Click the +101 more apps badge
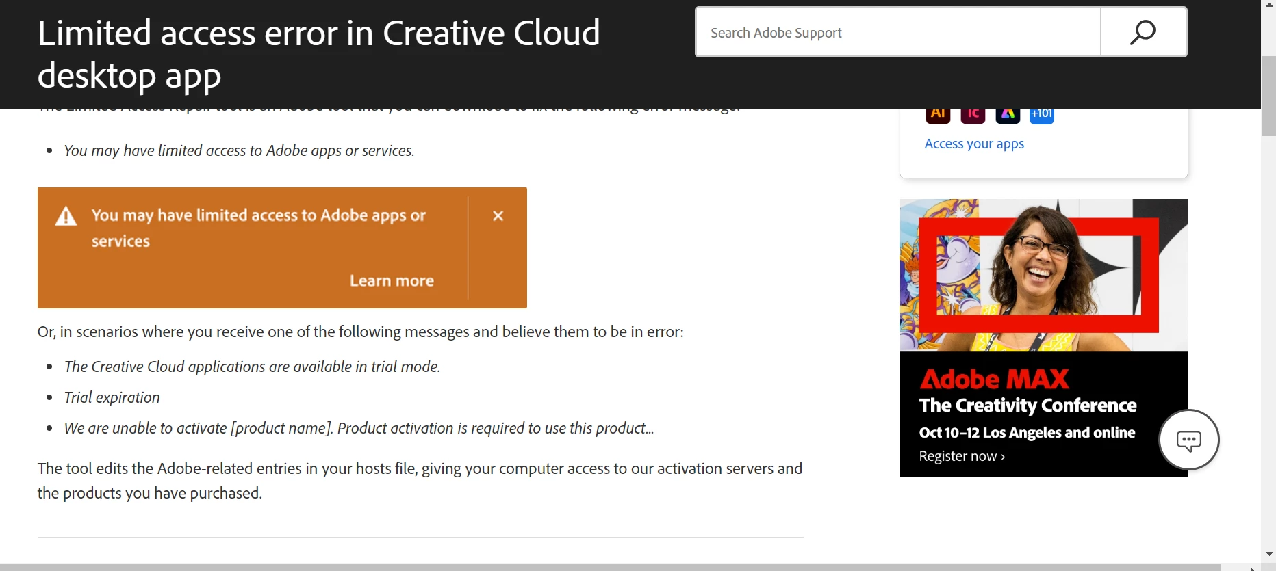The image size is (1276, 571). pyautogui.click(x=1042, y=116)
